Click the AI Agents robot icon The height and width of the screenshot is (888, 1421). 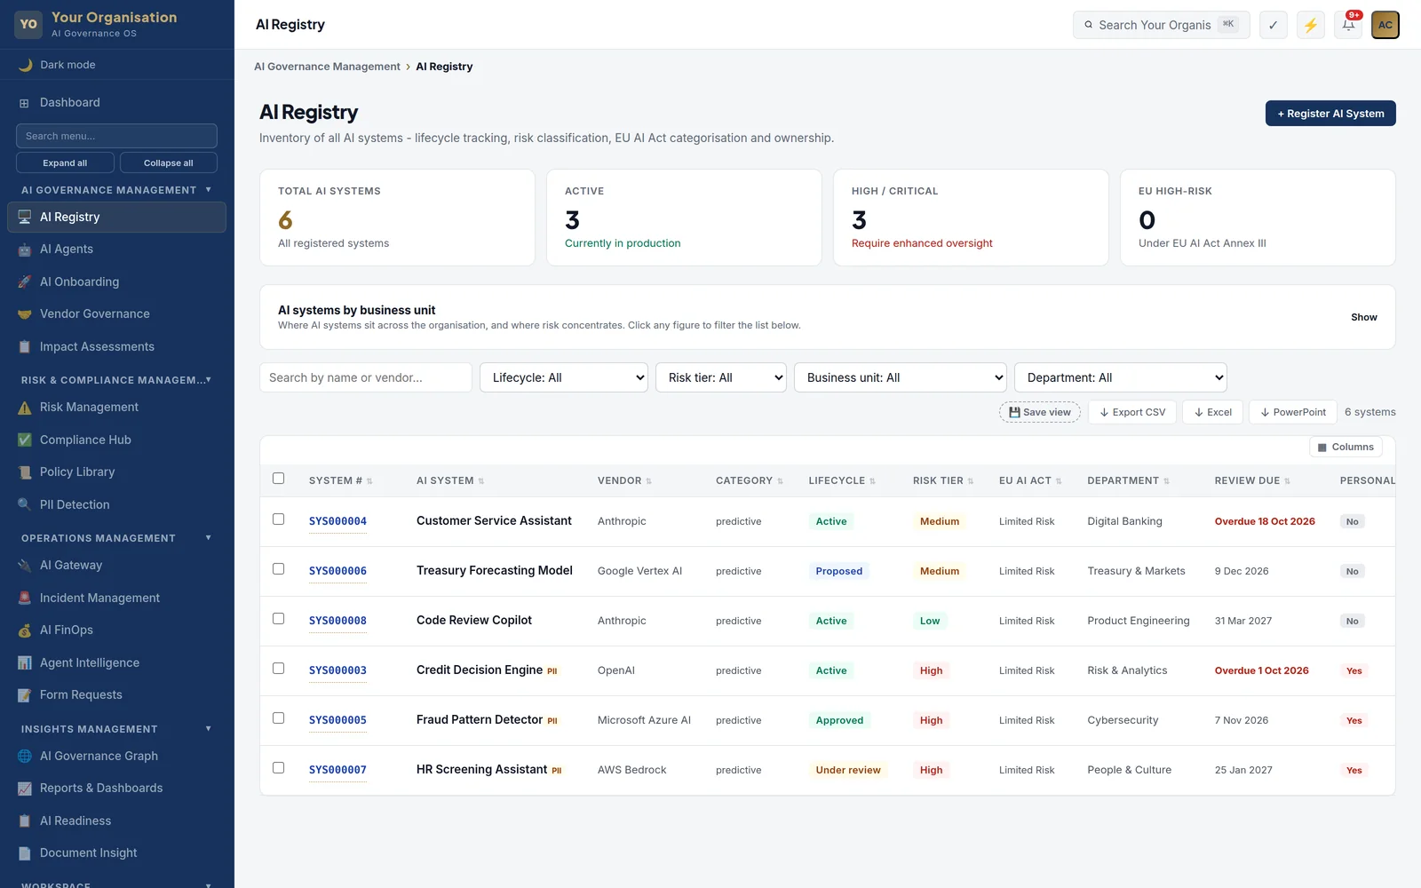[x=25, y=250]
